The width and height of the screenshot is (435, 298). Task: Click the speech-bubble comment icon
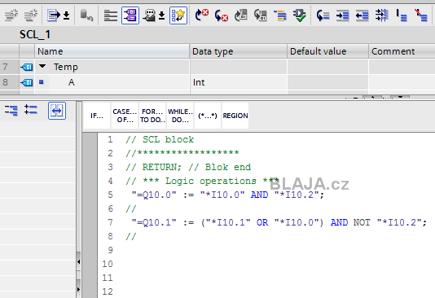click(x=150, y=15)
